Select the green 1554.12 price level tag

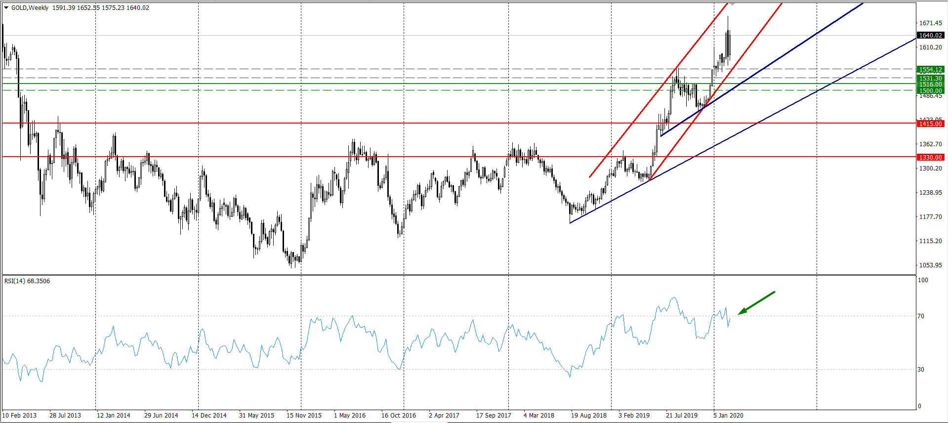click(930, 70)
